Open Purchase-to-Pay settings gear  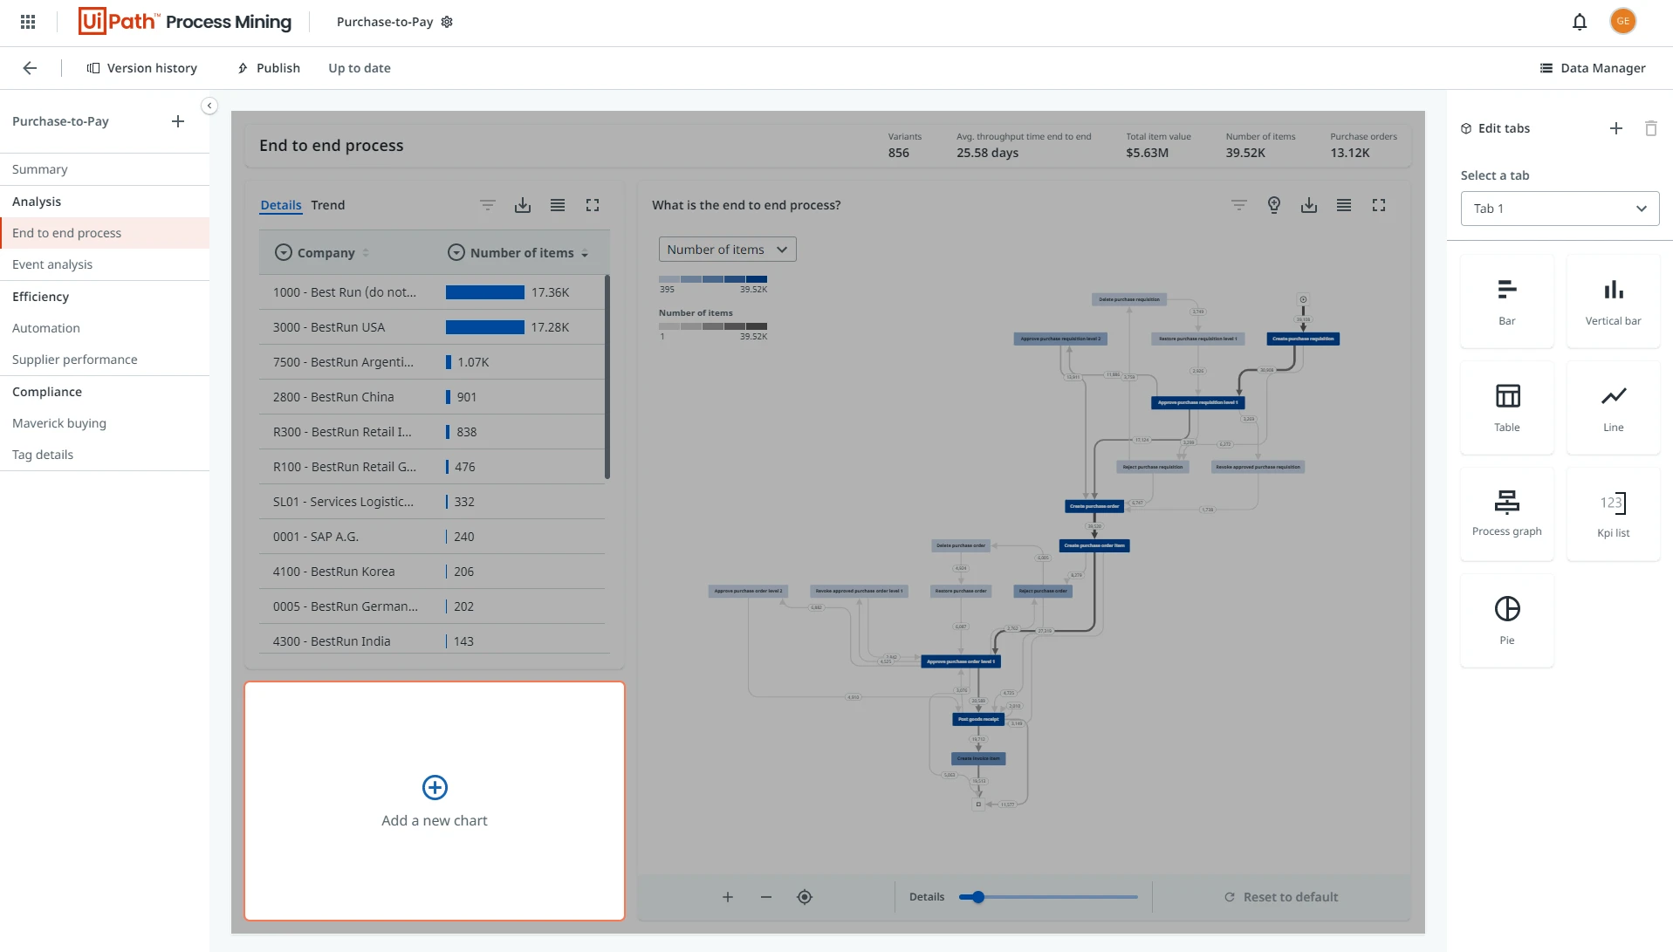pos(447,22)
